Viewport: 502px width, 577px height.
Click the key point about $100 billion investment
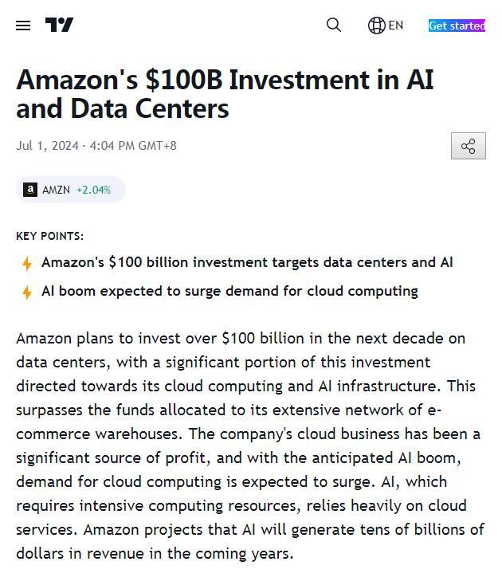pyautogui.click(x=247, y=262)
